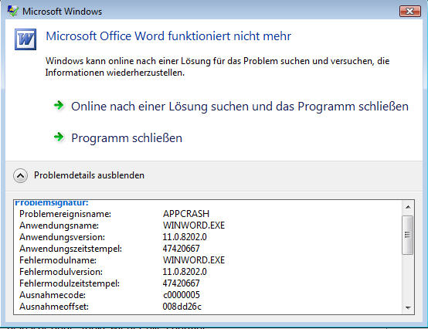The image size is (428, 329).
Task: Click the Microsoft Windows title bar icon
Action: pyautogui.click(x=12, y=11)
